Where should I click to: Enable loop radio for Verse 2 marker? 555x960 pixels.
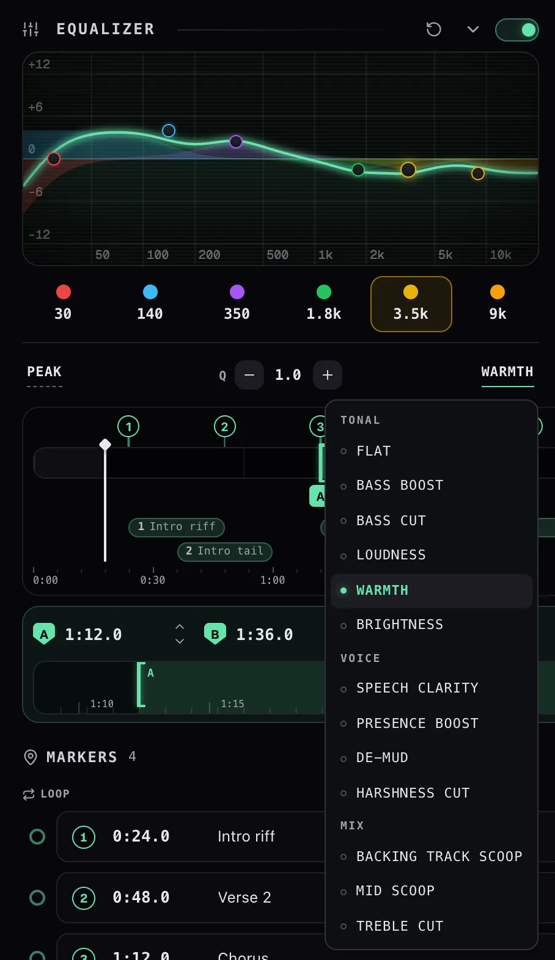pyautogui.click(x=37, y=898)
